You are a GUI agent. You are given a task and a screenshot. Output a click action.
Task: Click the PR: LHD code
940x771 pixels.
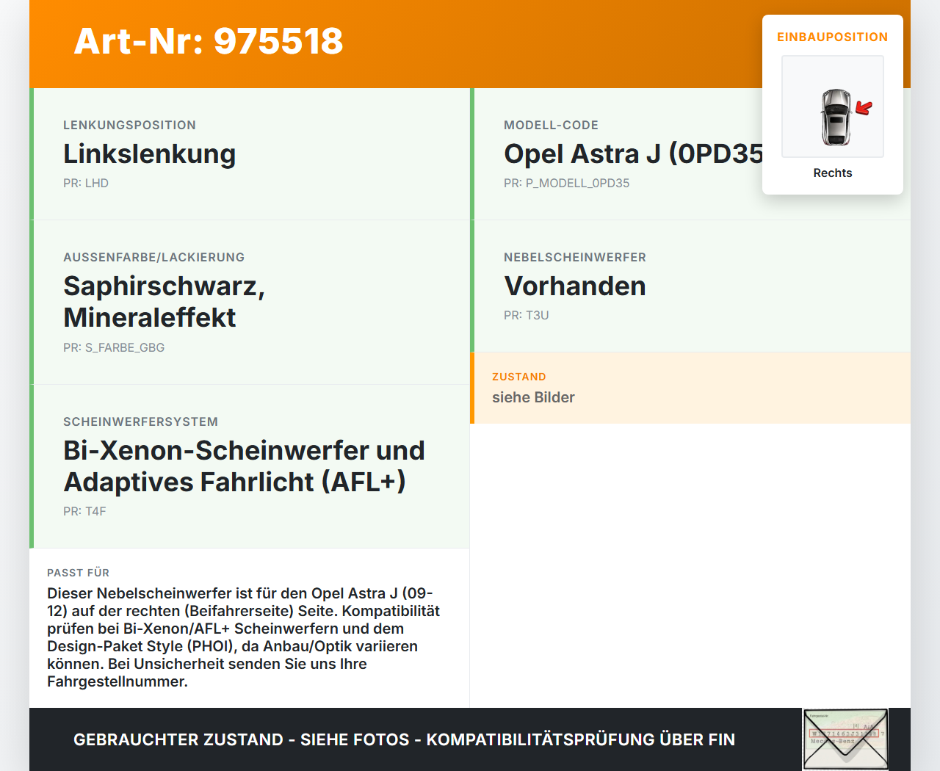(86, 183)
